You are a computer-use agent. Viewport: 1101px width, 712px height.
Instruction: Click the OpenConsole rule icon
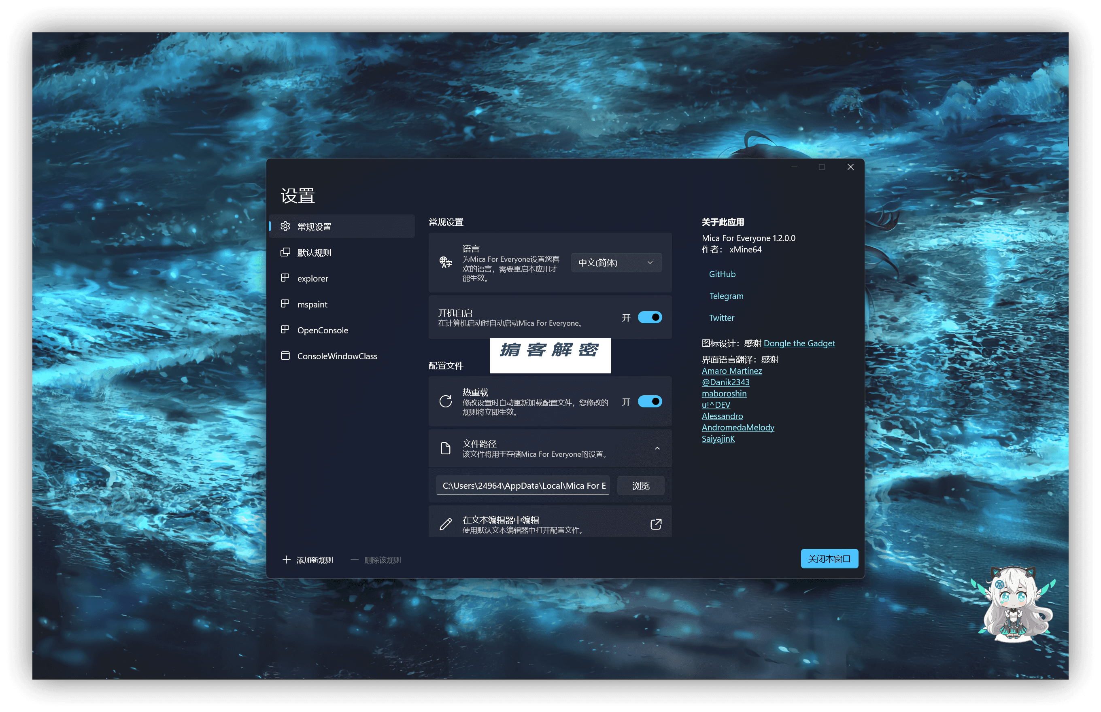[285, 330]
